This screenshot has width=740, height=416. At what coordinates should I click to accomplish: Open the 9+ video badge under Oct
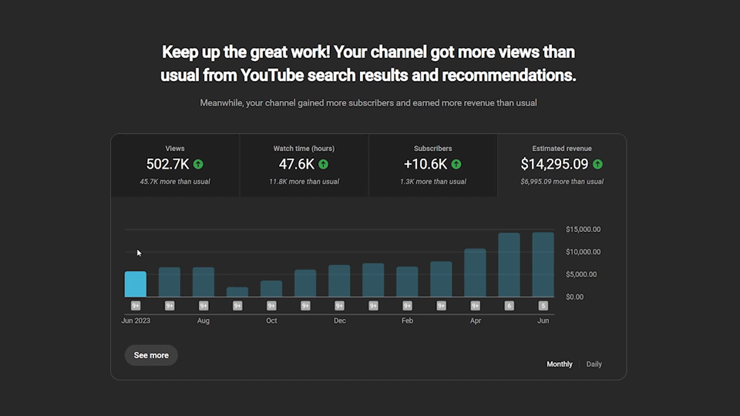(271, 306)
